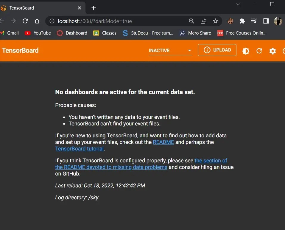The height and width of the screenshot is (230, 285).
Task: Open the TensorBoard help icon on the far right
Action: (x=284, y=51)
